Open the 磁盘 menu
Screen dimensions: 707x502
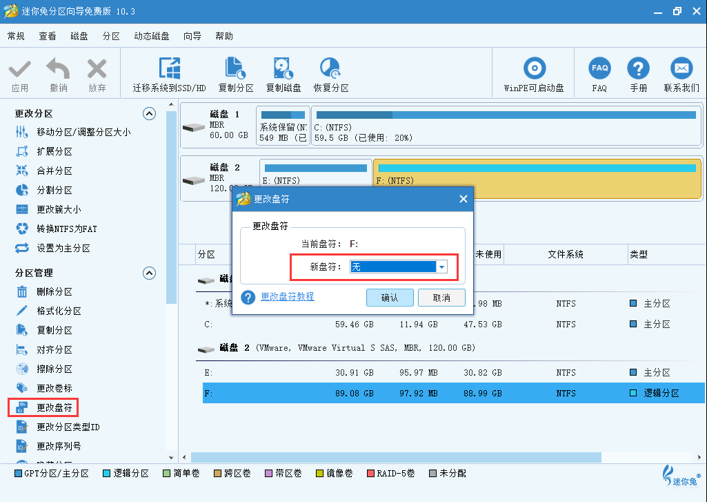79,36
